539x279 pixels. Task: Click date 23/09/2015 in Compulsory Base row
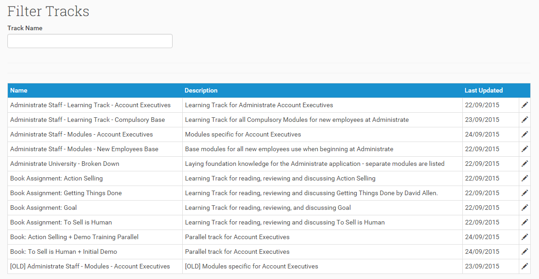[482, 120]
